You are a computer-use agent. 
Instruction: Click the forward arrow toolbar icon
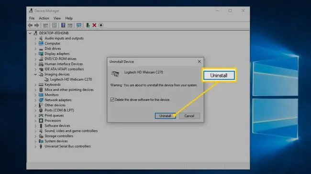[x=37, y=25]
